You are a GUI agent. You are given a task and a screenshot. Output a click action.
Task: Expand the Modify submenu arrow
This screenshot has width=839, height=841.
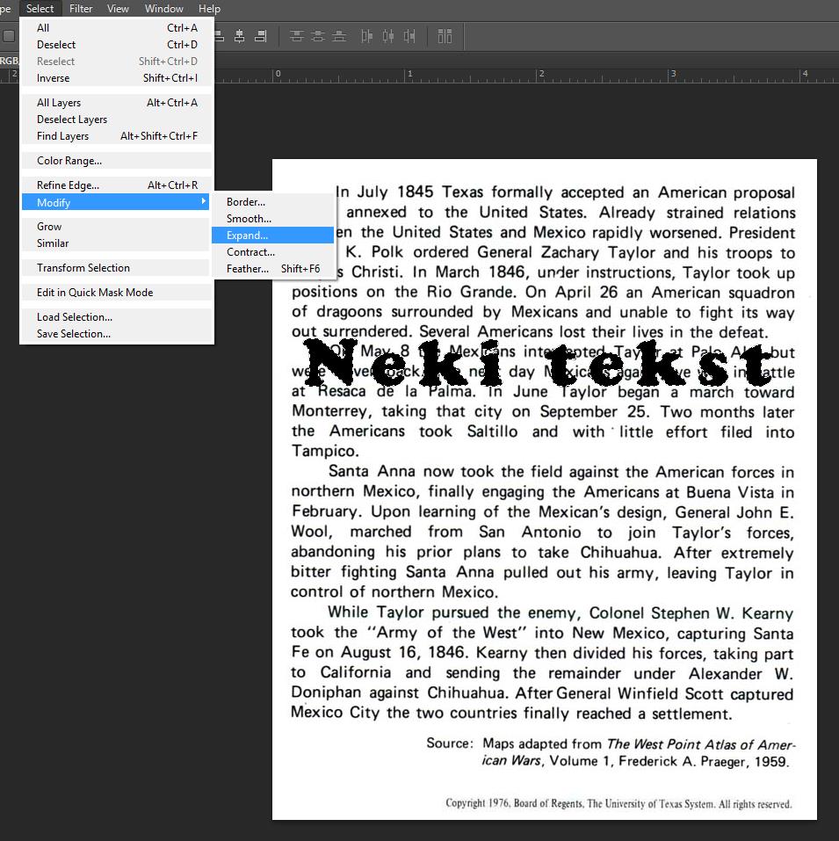tap(203, 201)
